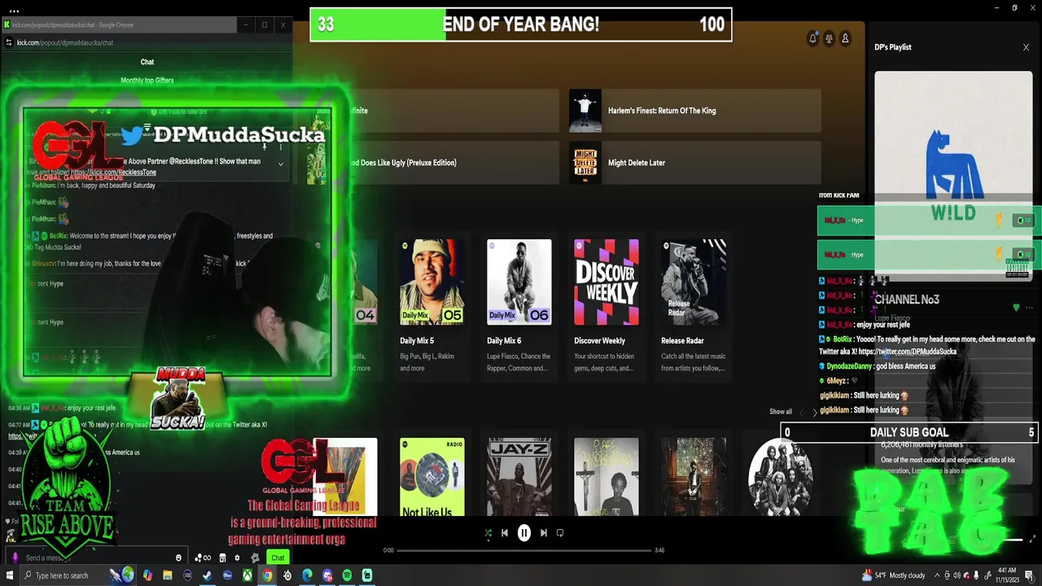Image resolution: width=1042 pixels, height=586 pixels.
Task: Open Harlem's Finest: Return Of The King
Action: point(694,111)
